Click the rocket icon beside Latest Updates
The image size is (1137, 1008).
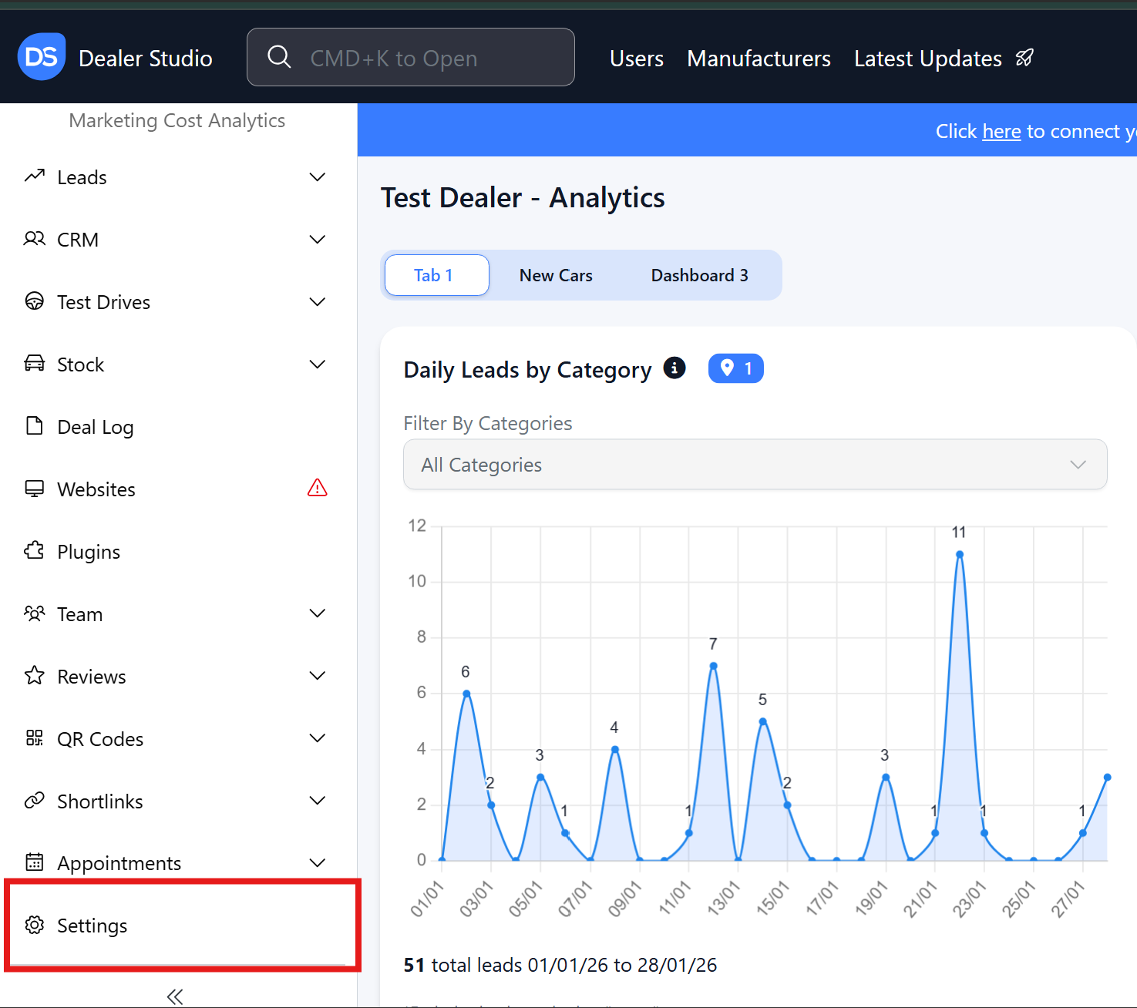pyautogui.click(x=1024, y=58)
